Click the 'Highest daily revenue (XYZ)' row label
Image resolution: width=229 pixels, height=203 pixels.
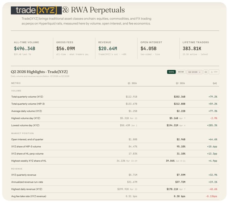click(27, 189)
